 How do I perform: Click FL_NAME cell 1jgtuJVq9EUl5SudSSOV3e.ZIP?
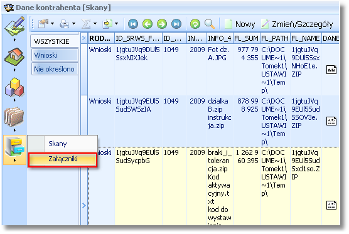coord(306,121)
